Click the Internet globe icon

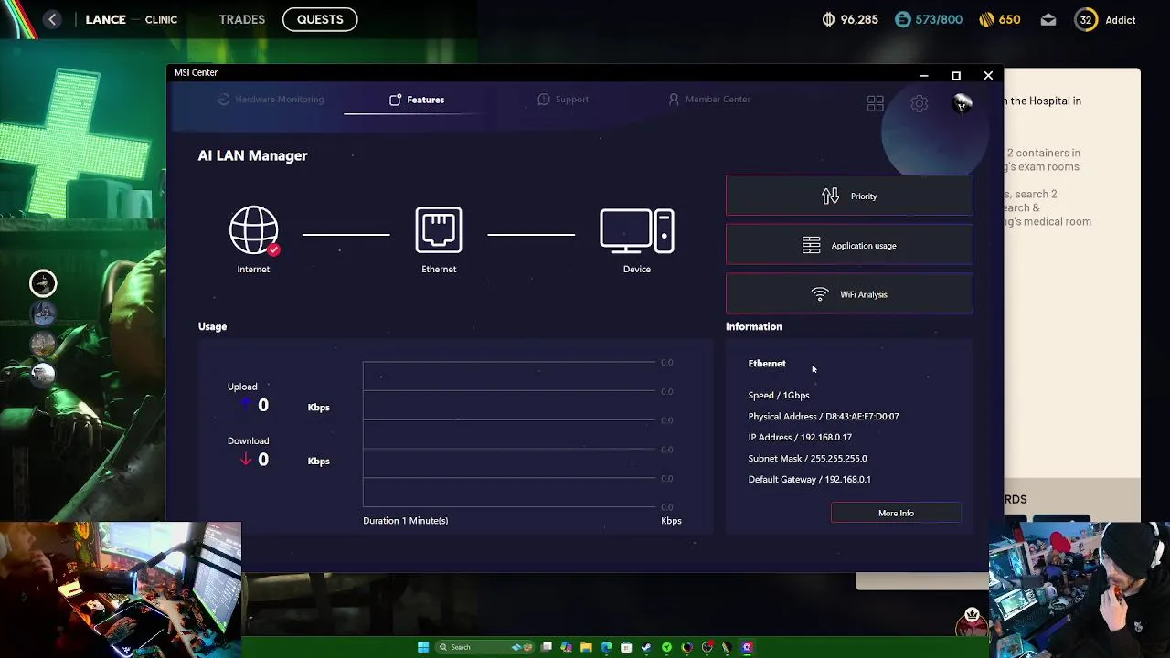253,230
